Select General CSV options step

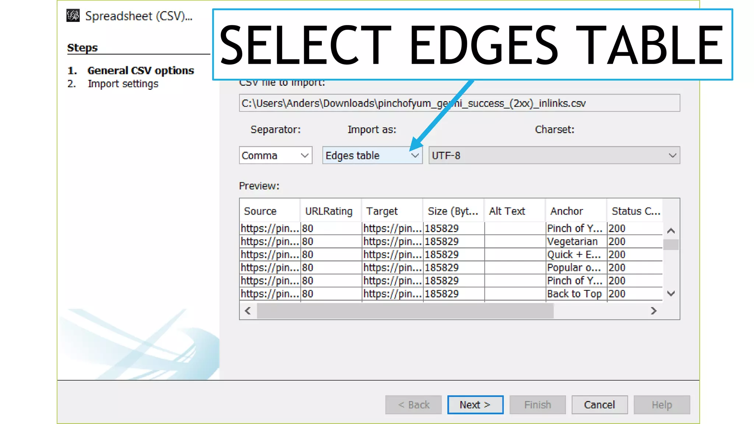tap(141, 70)
